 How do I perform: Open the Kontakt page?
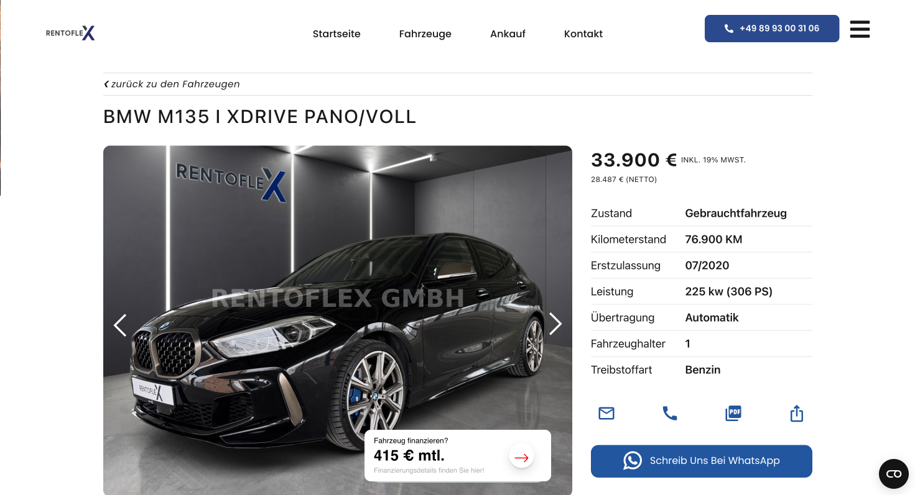pos(583,34)
